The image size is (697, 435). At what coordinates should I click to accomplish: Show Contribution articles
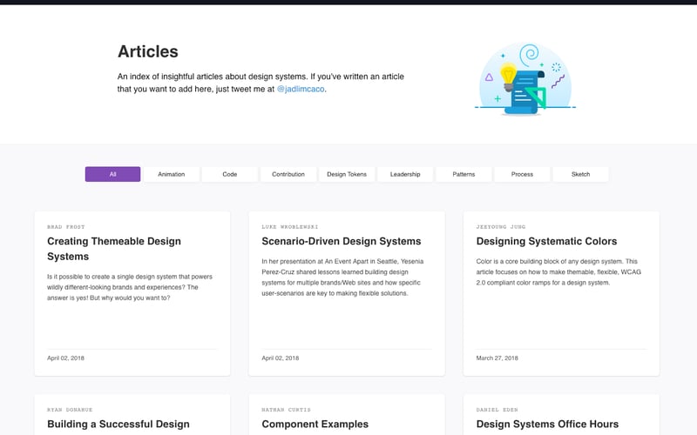tap(288, 174)
